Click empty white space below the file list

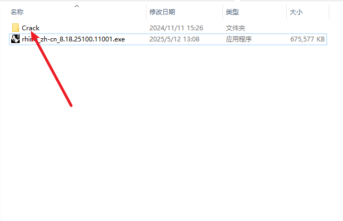click(x=171, y=131)
